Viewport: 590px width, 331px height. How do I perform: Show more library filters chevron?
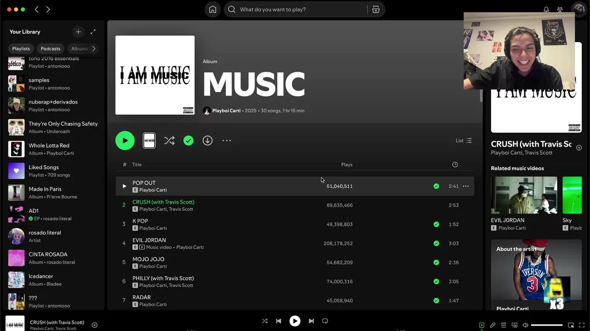tap(94, 48)
